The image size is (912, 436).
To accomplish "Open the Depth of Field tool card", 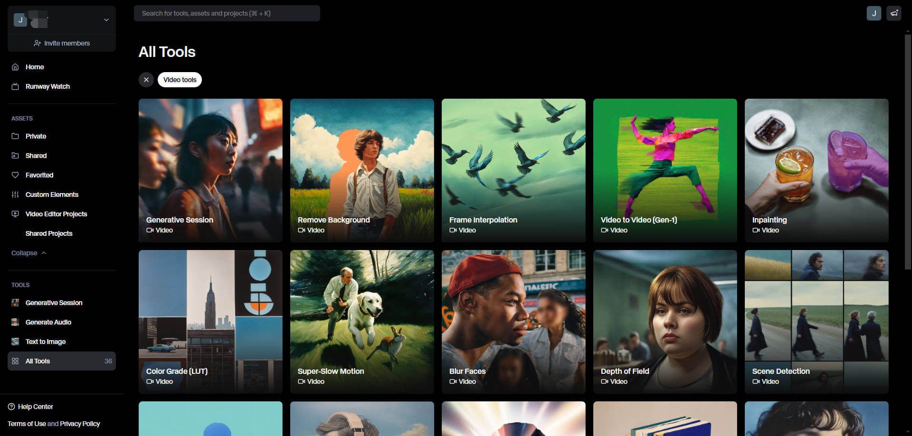I will point(665,322).
